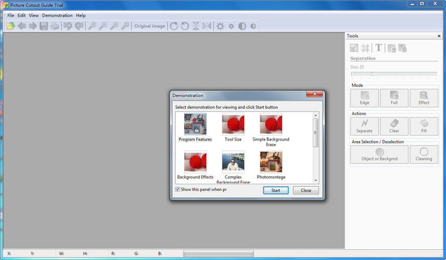The width and height of the screenshot is (446, 260).
Task: Select the Text T tool
Action: [x=378, y=48]
